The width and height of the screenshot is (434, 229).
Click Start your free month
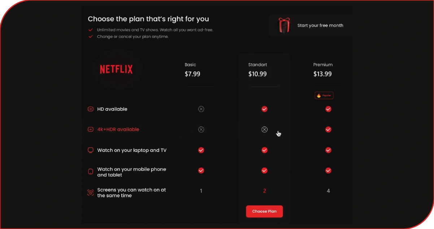coord(320,25)
